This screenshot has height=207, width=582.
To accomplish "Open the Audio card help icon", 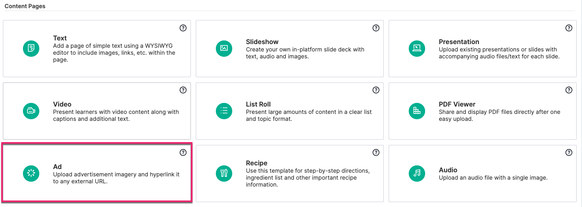I will click(569, 153).
